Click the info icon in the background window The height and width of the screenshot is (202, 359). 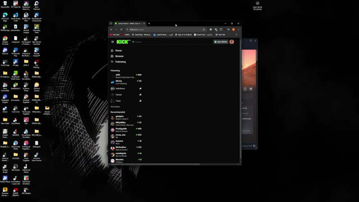[x=245, y=89]
